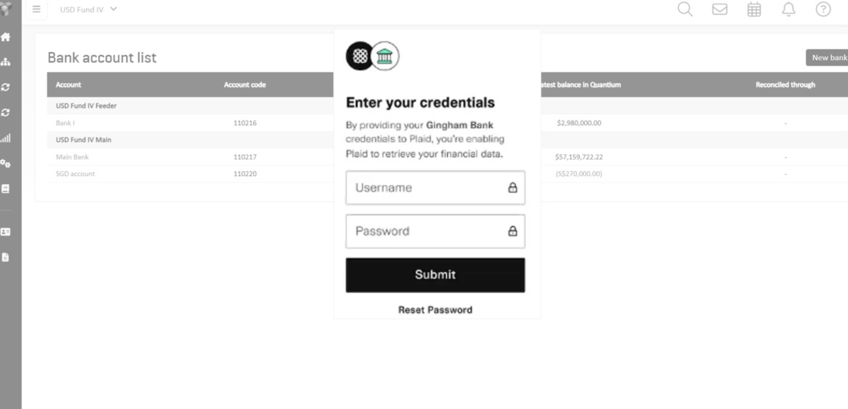Open the mail envelope icon
Image resolution: width=848 pixels, height=409 pixels.
(719, 9)
